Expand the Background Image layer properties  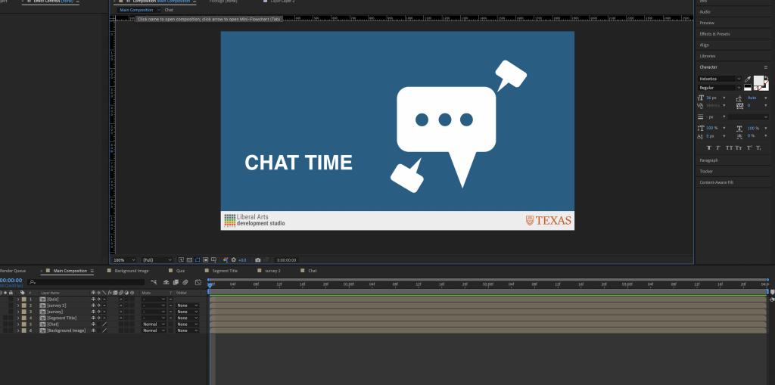(18, 330)
